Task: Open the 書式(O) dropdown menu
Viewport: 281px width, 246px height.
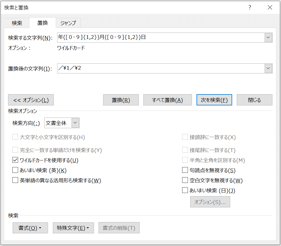Action: pos(30,228)
